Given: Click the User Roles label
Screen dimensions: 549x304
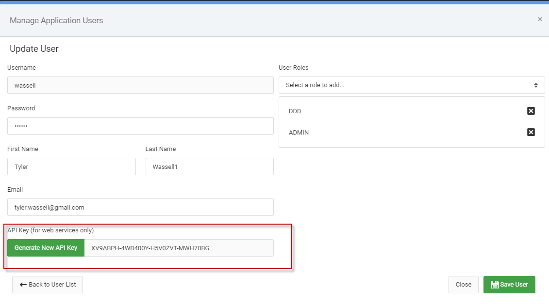Looking at the screenshot, I should click(x=293, y=67).
